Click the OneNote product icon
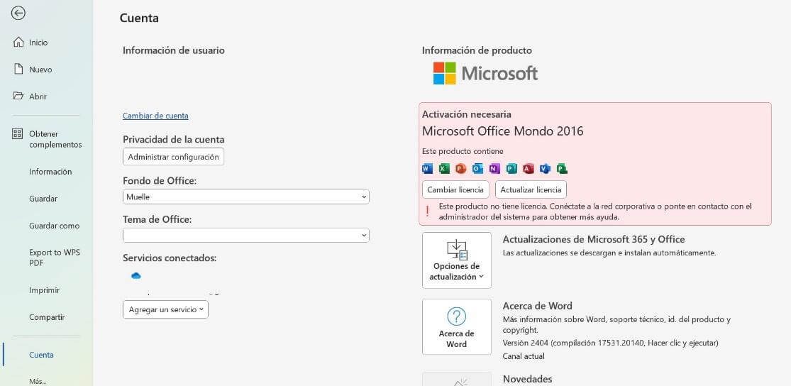Image resolution: width=791 pixels, height=386 pixels. [494, 169]
